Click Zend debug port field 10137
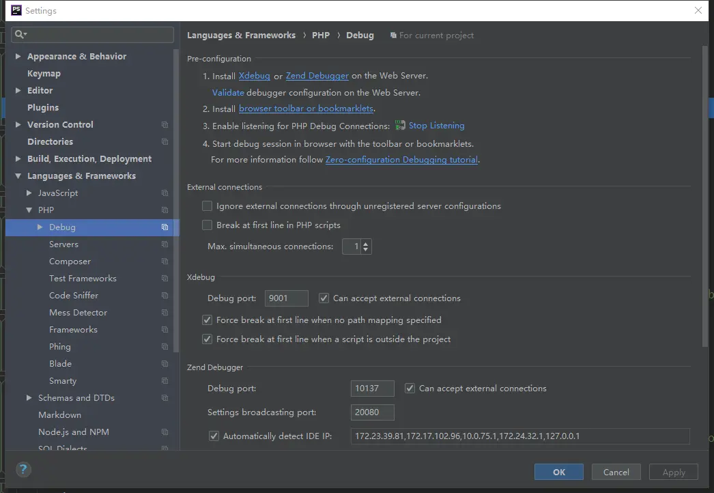This screenshot has height=493, width=714. (x=372, y=389)
